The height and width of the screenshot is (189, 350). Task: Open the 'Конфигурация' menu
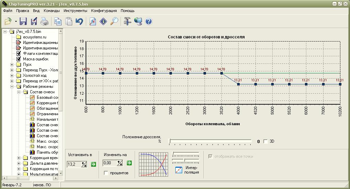104,11
